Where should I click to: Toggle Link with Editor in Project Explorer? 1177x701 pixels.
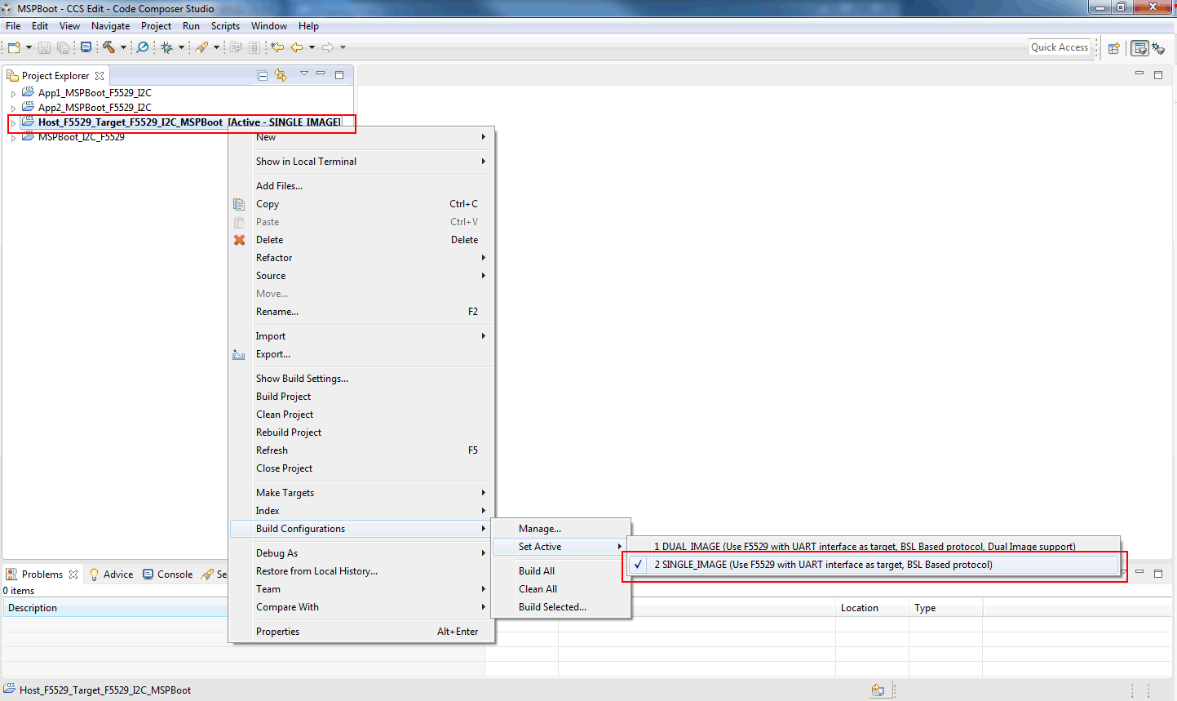tap(281, 75)
